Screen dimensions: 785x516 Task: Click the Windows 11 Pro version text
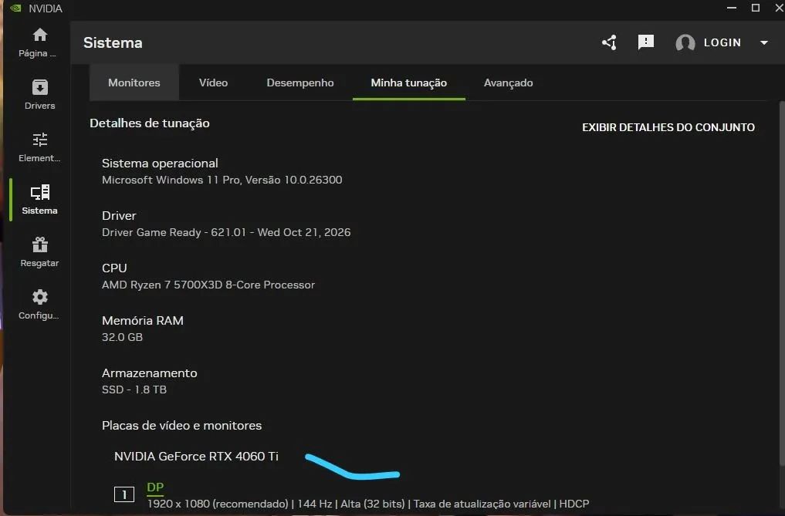pos(222,180)
